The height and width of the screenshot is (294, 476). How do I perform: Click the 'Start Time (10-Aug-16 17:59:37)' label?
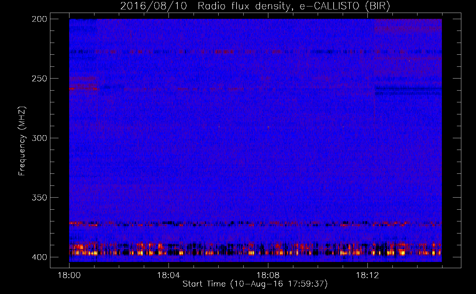tap(255, 284)
